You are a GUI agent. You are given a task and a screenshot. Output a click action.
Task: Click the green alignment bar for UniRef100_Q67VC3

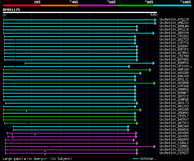pyautogui.click(x=71, y=123)
